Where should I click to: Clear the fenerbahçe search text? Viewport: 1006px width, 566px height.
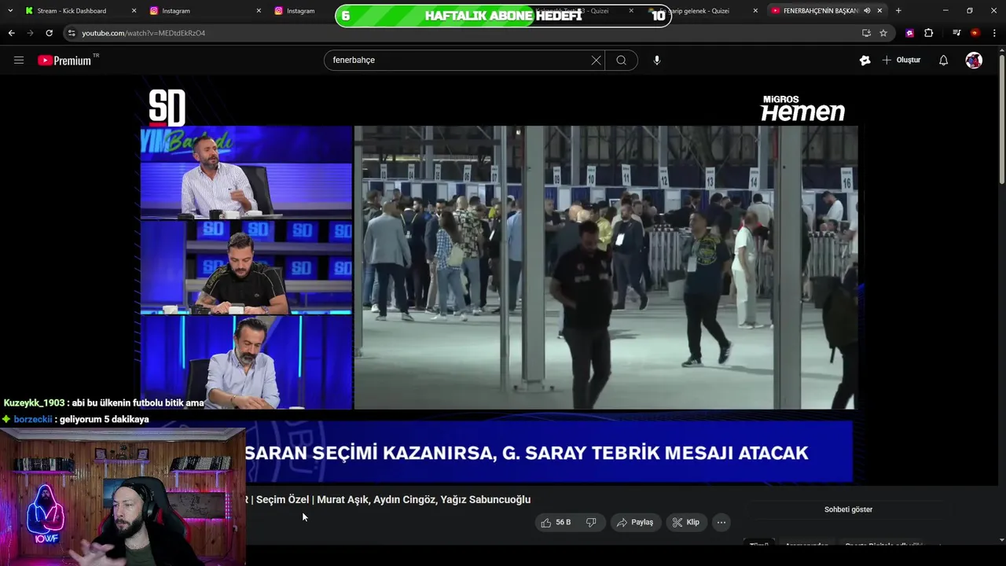click(596, 61)
